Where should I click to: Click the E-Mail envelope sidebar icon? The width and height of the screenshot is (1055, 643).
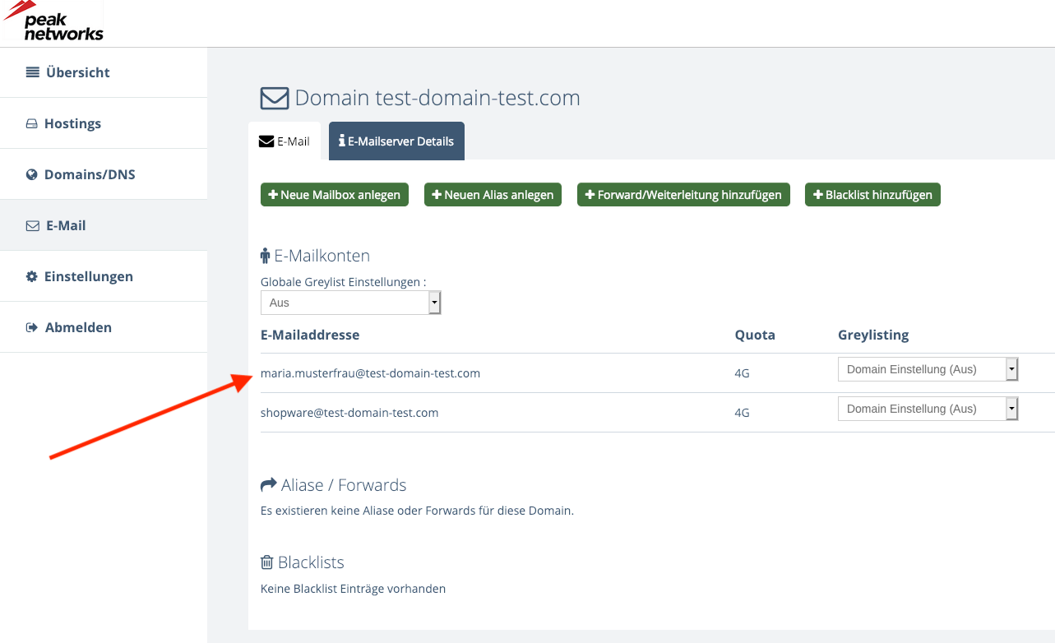tap(33, 225)
